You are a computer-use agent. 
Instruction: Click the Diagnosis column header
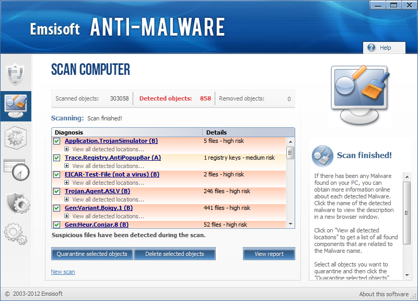[x=127, y=132]
